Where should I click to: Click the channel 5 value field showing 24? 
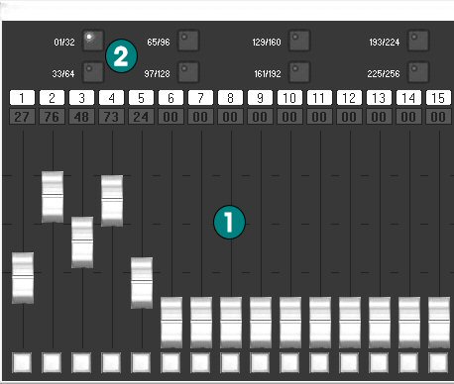(141, 117)
